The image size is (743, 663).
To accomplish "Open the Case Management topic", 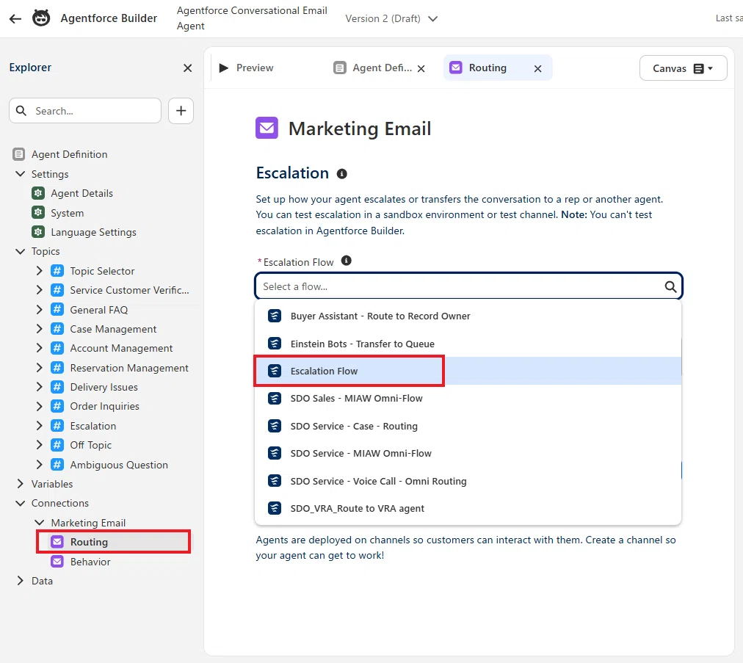I will tap(113, 329).
